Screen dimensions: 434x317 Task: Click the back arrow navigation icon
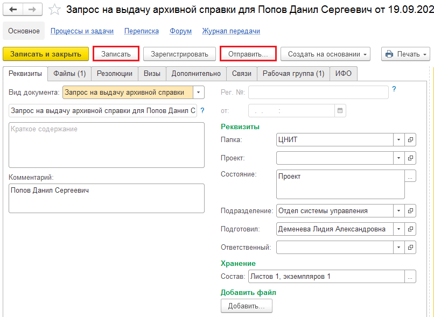13,10
